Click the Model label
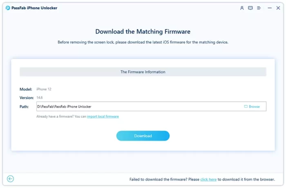This screenshot has height=188, width=286. click(x=26, y=89)
